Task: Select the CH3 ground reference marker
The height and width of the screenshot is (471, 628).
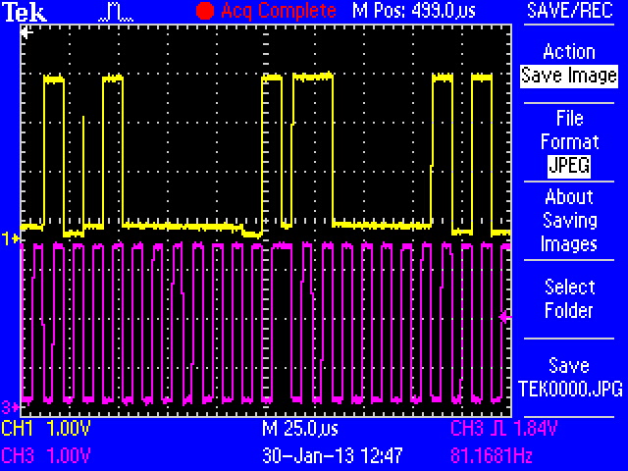Action: pos(11,406)
